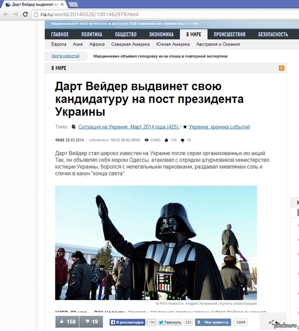Click the VK likes count 3204
Viewport: 299px width, 331px height.
[x=241, y=323]
